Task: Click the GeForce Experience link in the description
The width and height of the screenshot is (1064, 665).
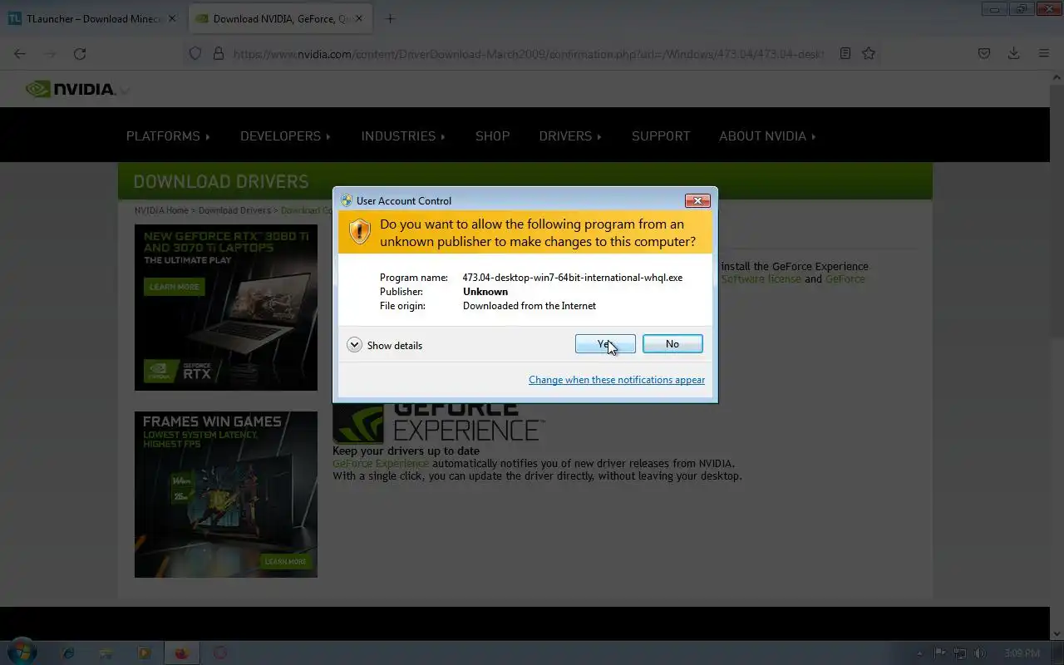Action: pos(380,464)
